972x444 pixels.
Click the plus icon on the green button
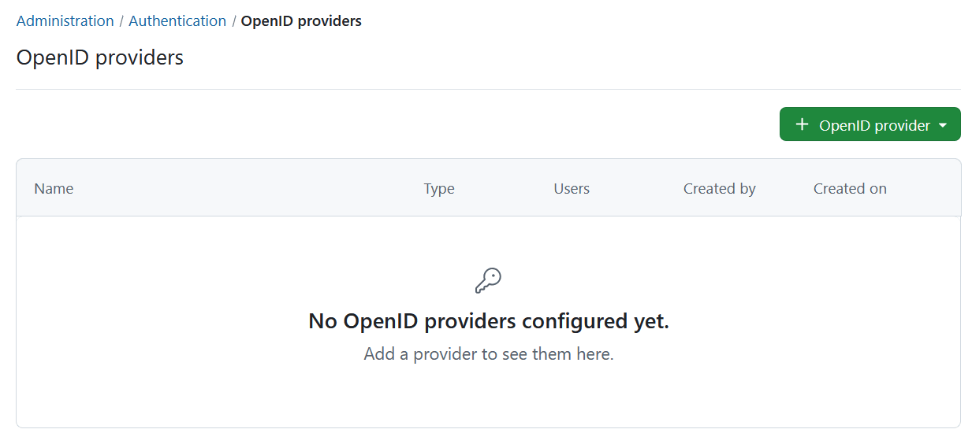click(802, 124)
